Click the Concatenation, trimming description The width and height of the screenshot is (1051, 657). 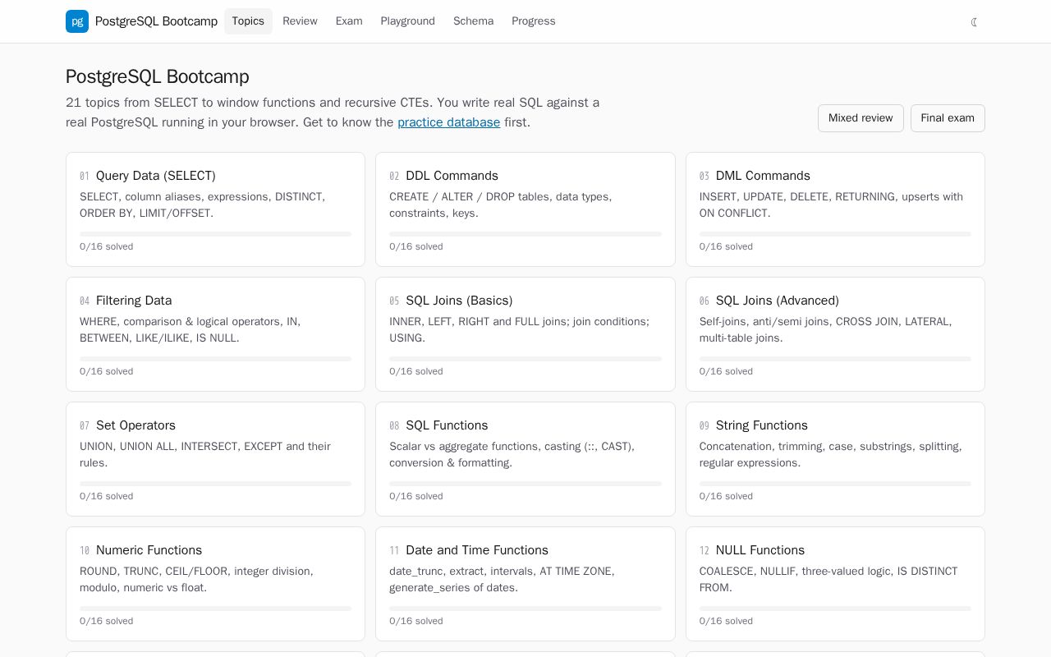click(x=831, y=455)
